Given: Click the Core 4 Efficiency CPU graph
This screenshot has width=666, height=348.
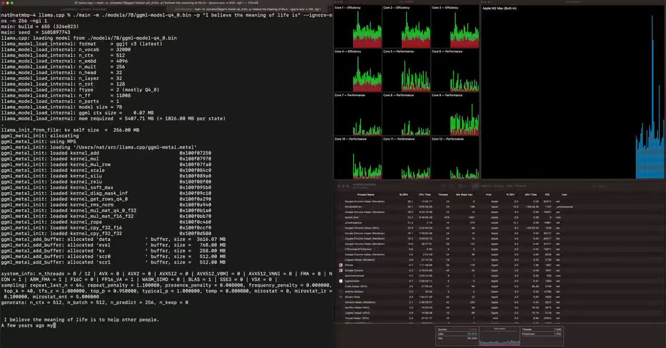Looking at the screenshot, I should 358,69.
